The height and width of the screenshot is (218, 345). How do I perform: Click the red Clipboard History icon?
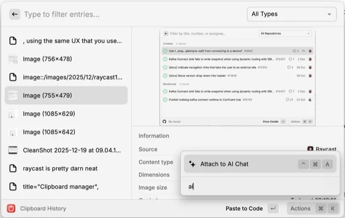(10, 208)
